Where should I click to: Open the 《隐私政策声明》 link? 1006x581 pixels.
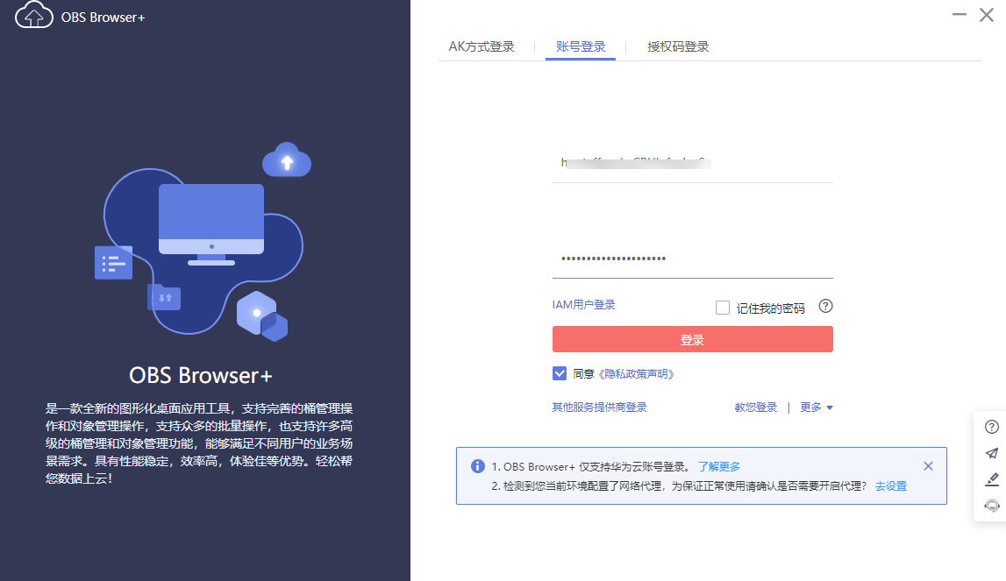pos(636,374)
